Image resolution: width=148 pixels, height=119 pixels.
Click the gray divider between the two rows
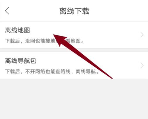coord(74,50)
